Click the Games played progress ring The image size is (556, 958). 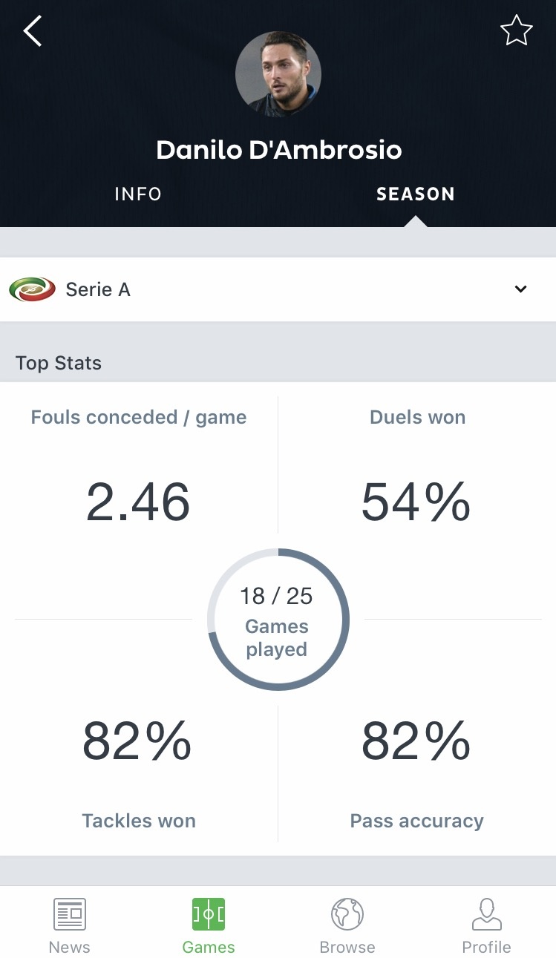pyautogui.click(x=278, y=620)
